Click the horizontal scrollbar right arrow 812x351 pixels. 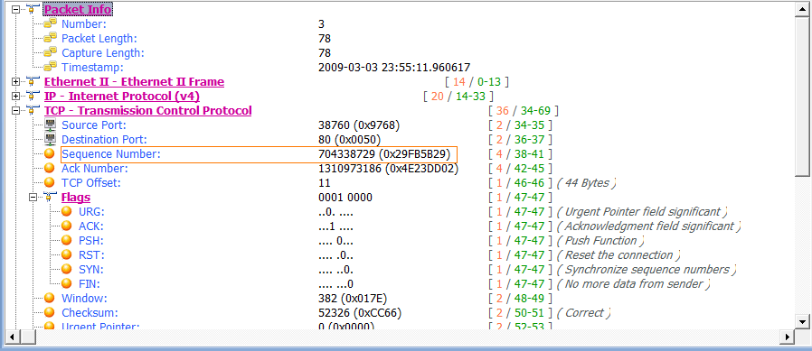tap(788, 337)
